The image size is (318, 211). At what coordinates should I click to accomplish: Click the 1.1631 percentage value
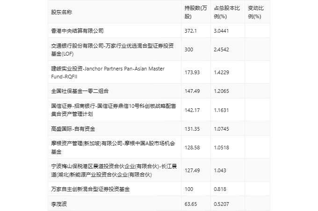pos(221,110)
